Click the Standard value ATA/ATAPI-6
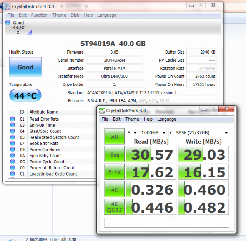246x241 pixels. tap(151, 93)
